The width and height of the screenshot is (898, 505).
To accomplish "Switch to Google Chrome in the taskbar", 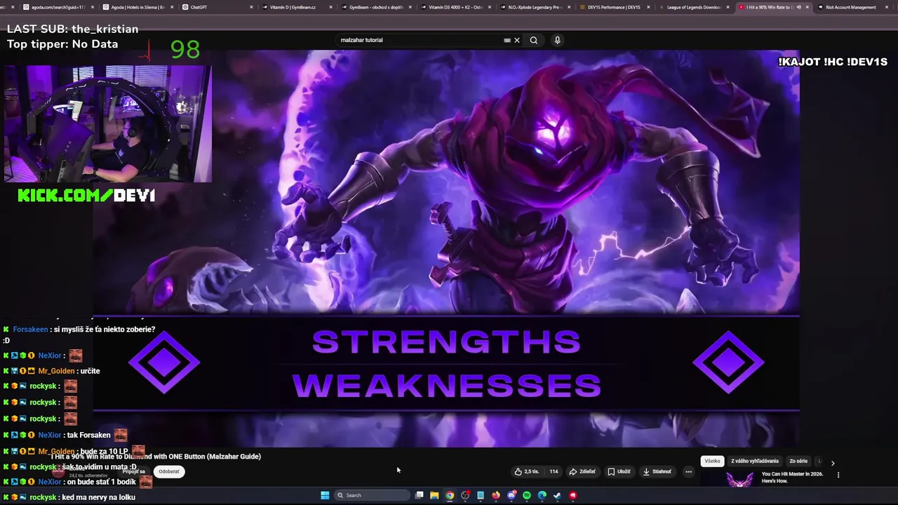I will coord(450,495).
